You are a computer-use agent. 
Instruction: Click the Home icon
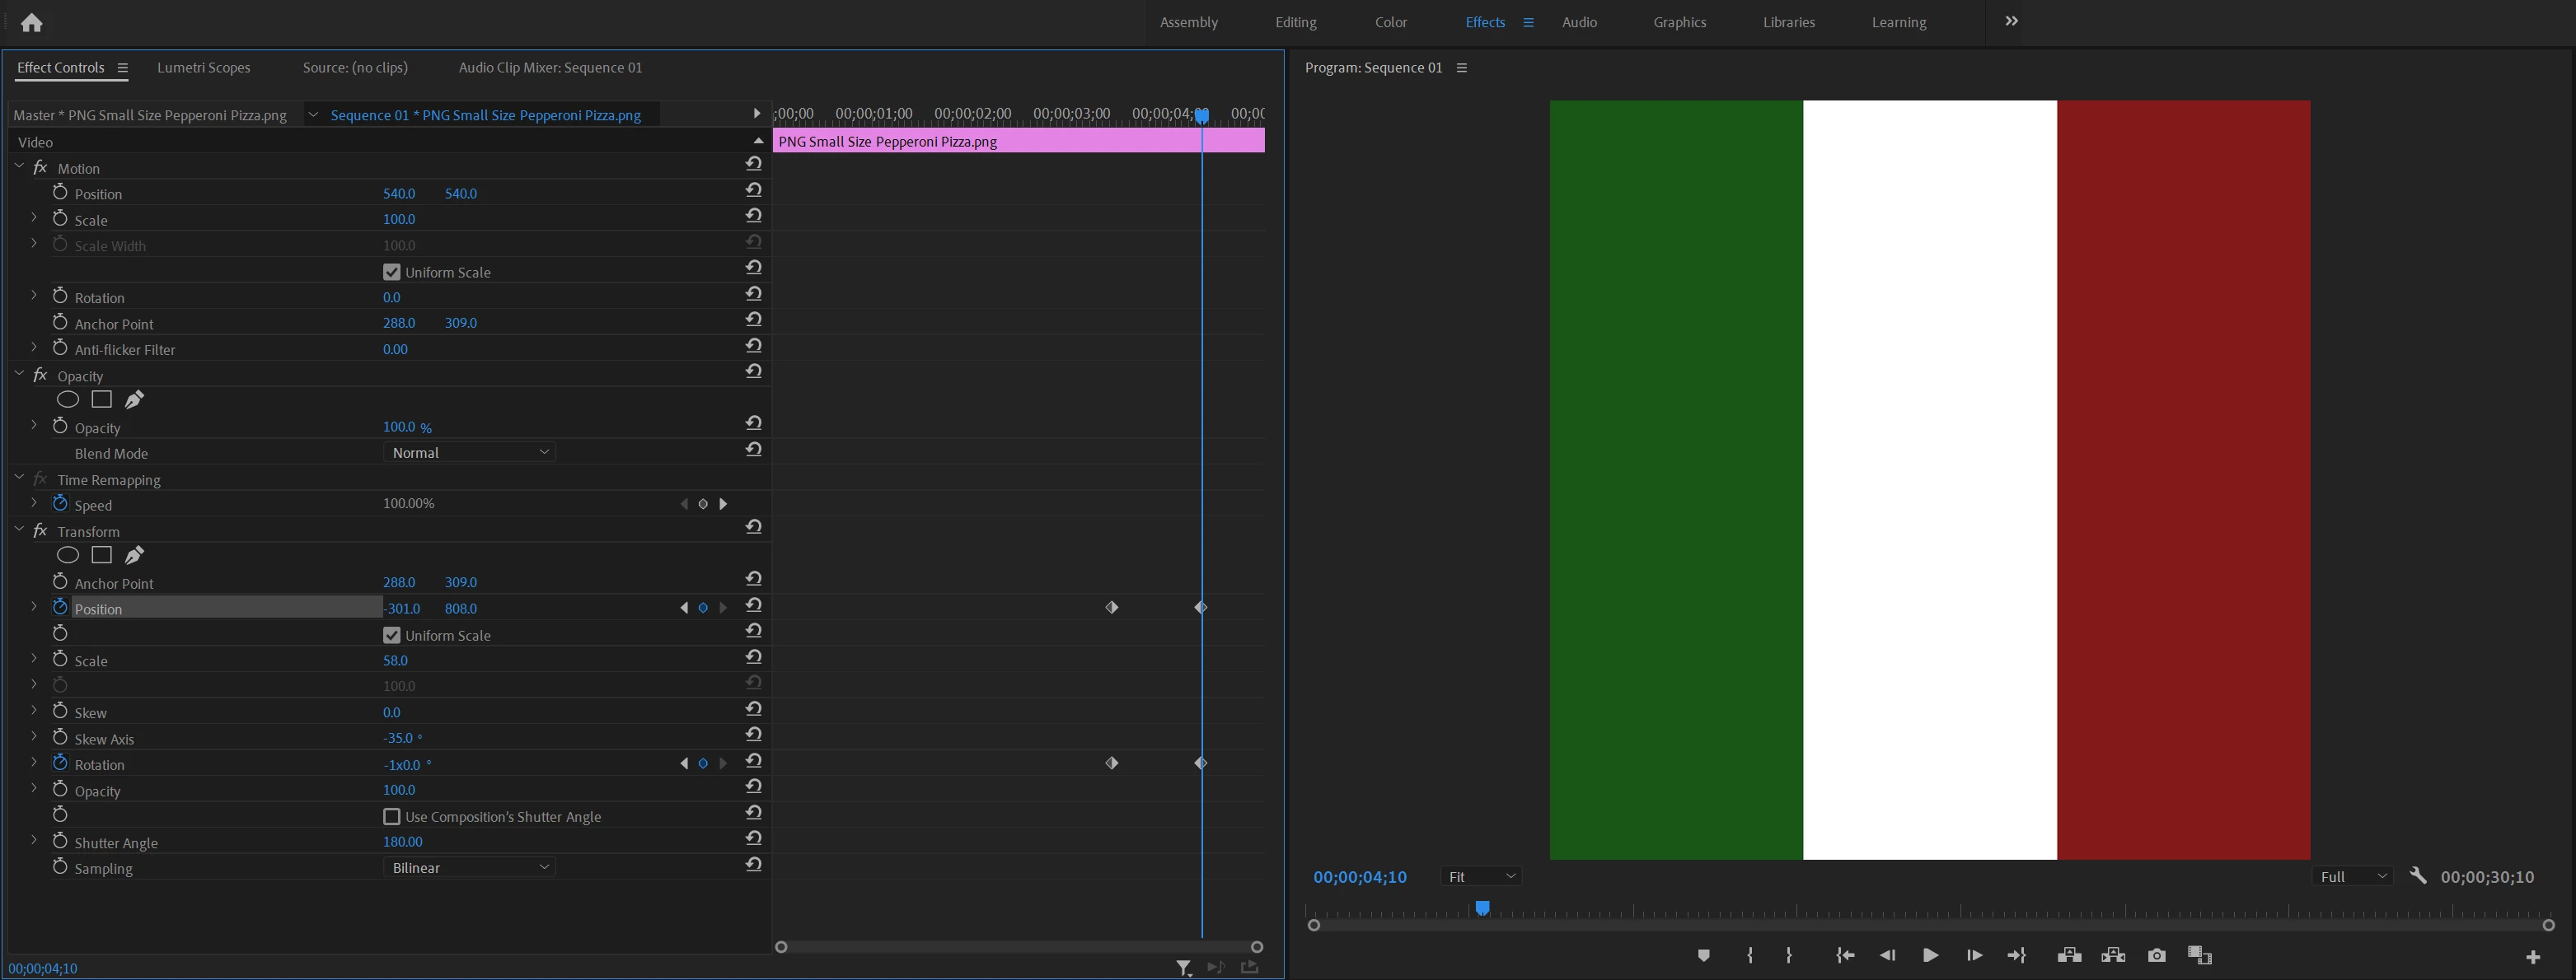point(32,22)
